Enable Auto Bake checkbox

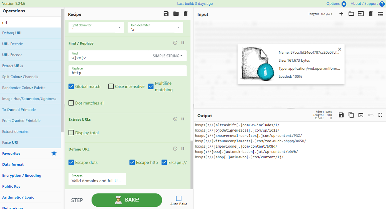(x=179, y=198)
